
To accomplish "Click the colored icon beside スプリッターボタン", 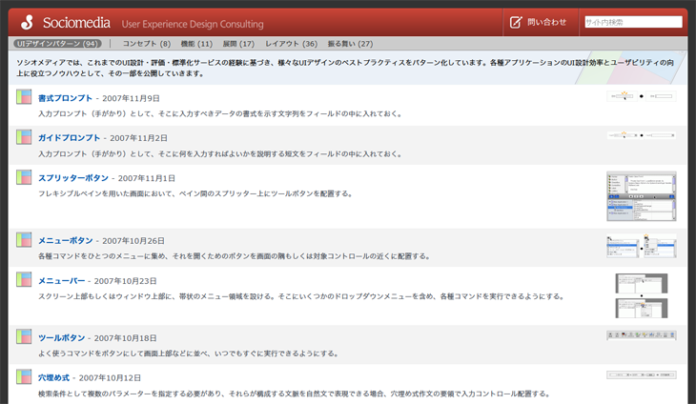I will pyautogui.click(x=25, y=177).
